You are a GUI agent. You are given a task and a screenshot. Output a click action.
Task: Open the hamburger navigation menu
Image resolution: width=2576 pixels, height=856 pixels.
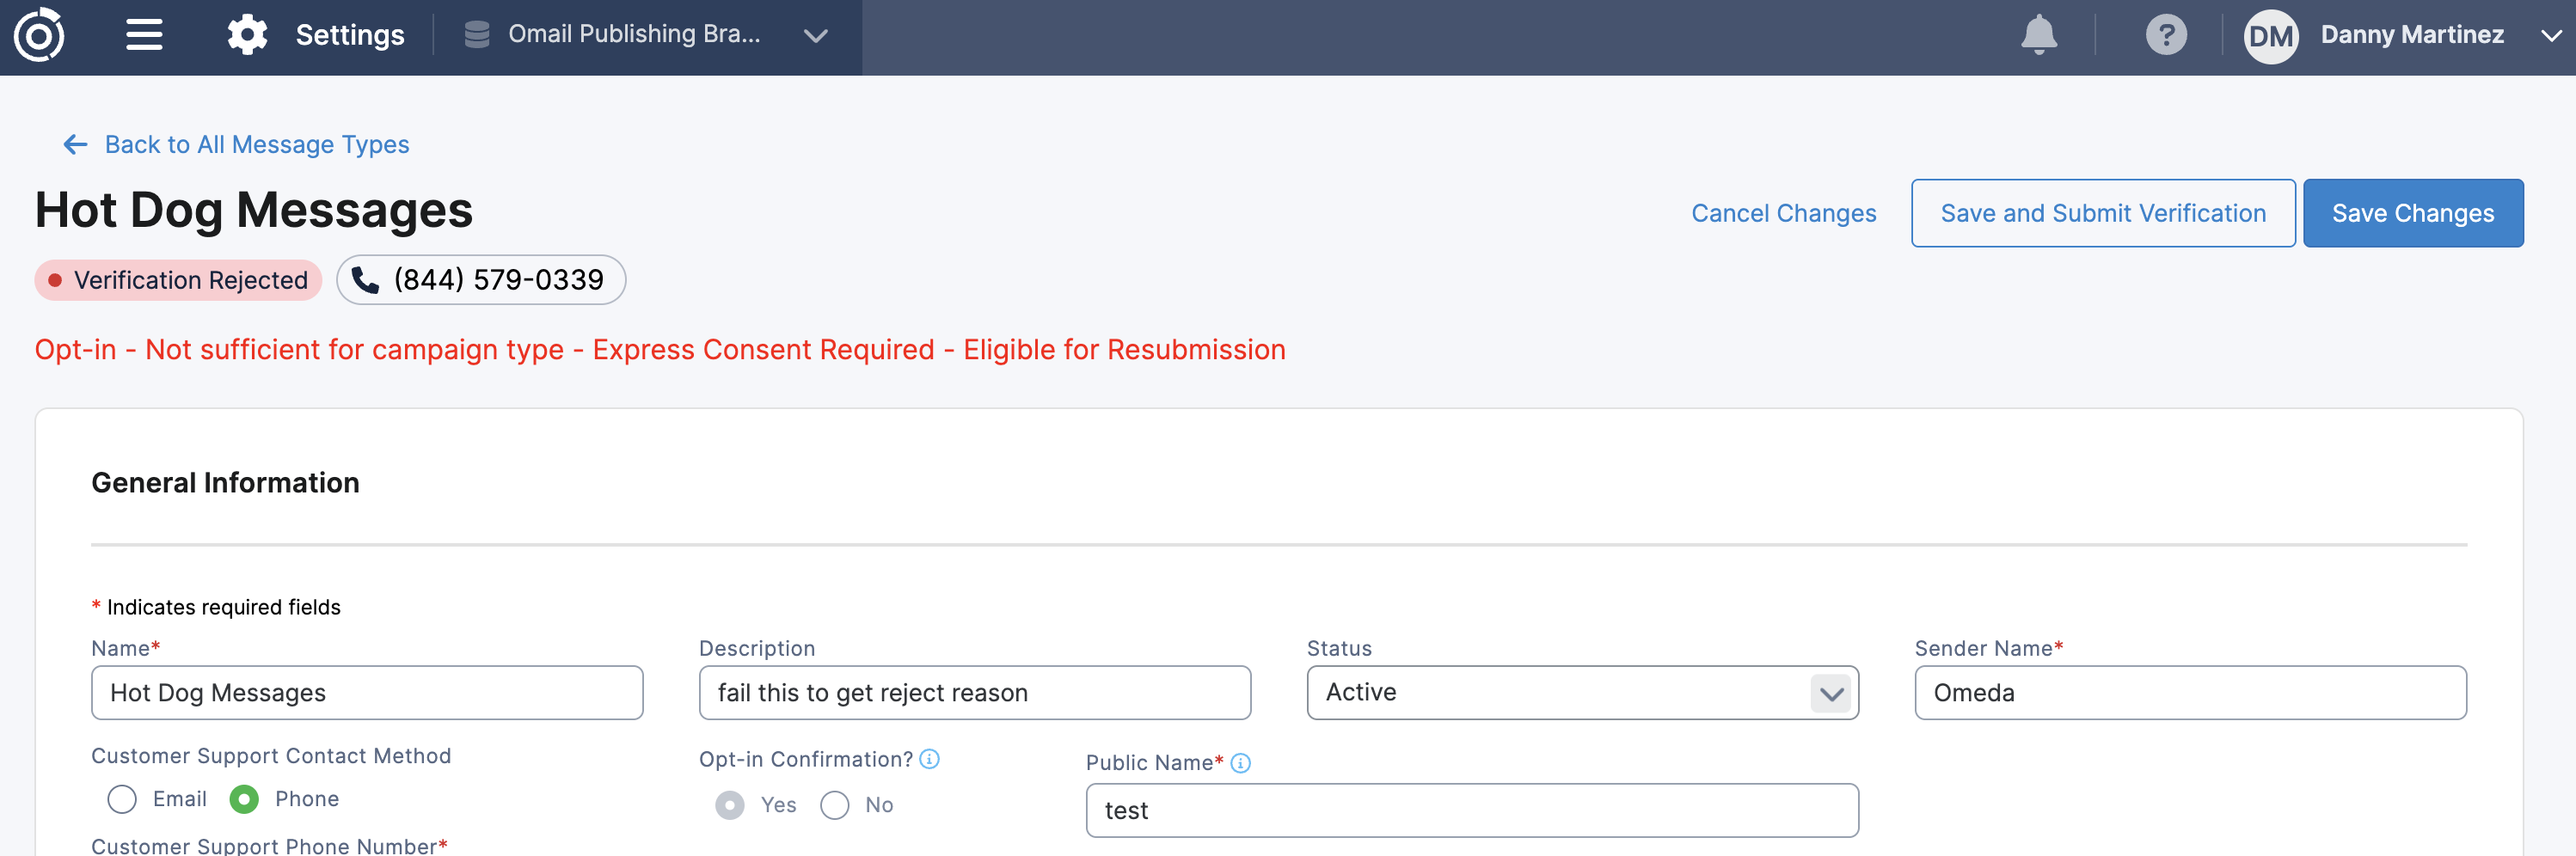[144, 36]
